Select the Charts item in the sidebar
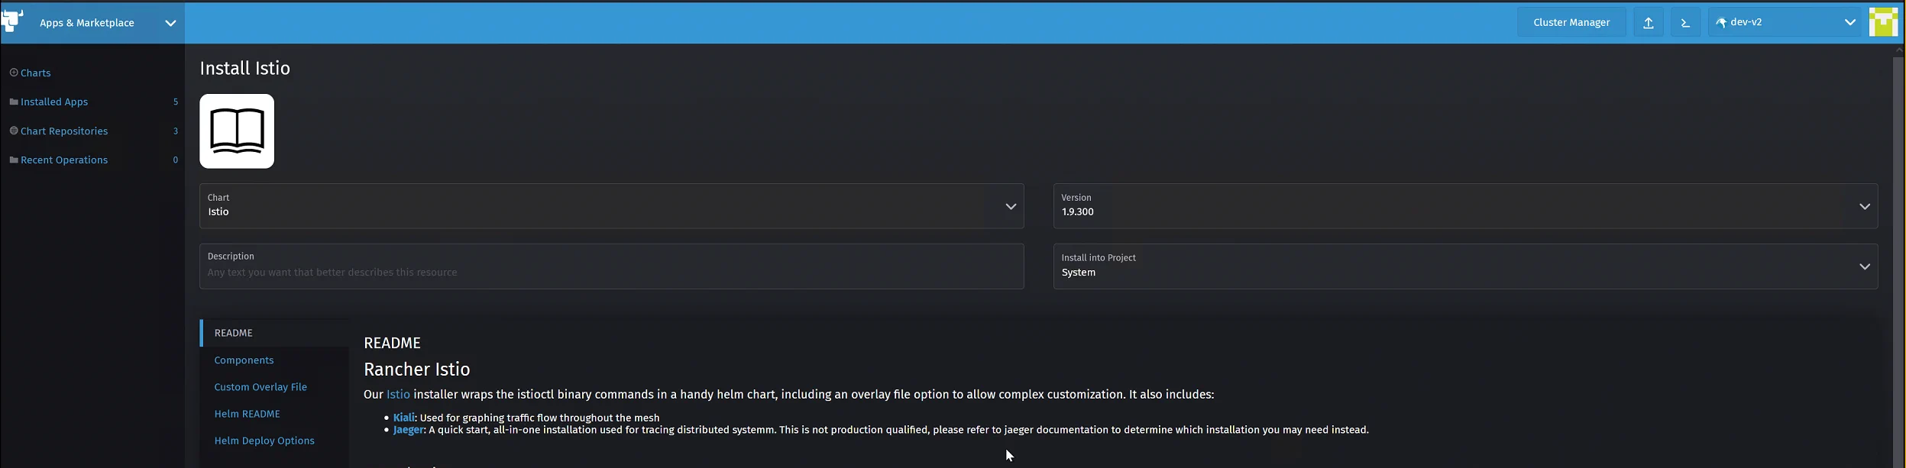Screen dimensions: 1906x468 pyautogui.click(x=35, y=73)
